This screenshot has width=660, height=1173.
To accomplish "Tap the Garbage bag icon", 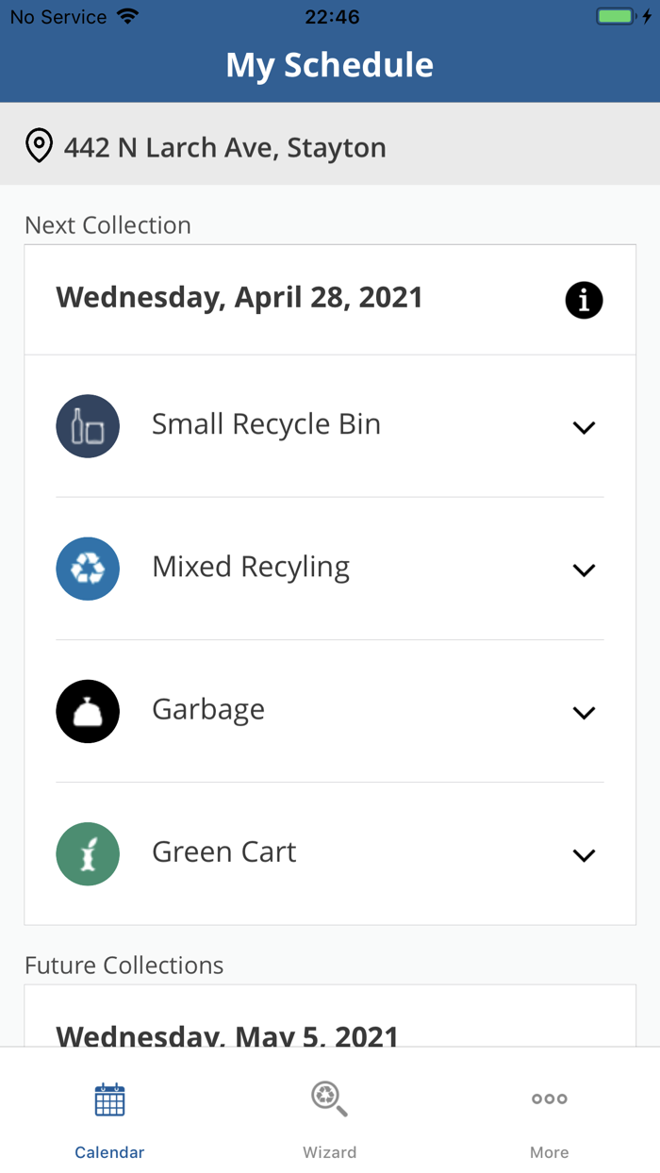I will [88, 711].
